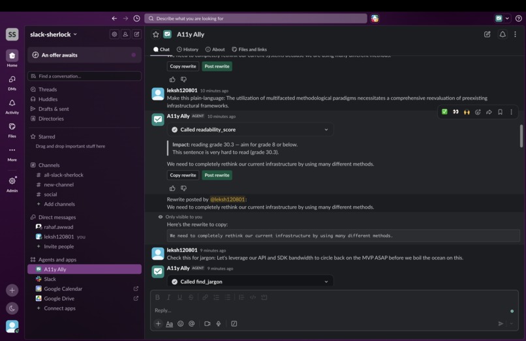526x341 pixels.
Task: Collapse the Direct messages section
Action: [57, 217]
